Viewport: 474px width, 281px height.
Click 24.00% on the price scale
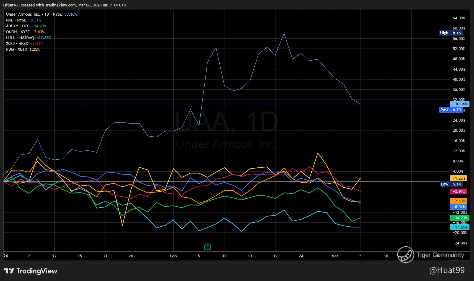459,120
